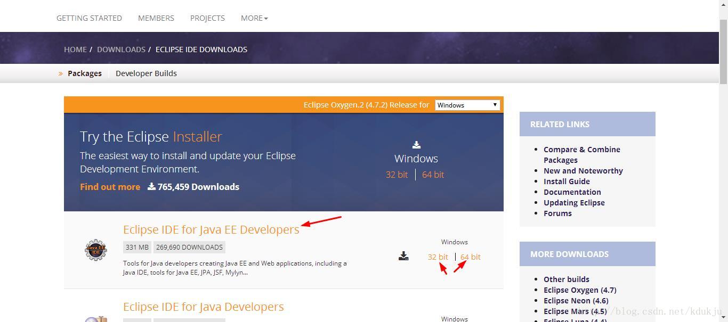Open GETTING STARTED menu item
This screenshot has height=322, width=728.
coord(89,18)
